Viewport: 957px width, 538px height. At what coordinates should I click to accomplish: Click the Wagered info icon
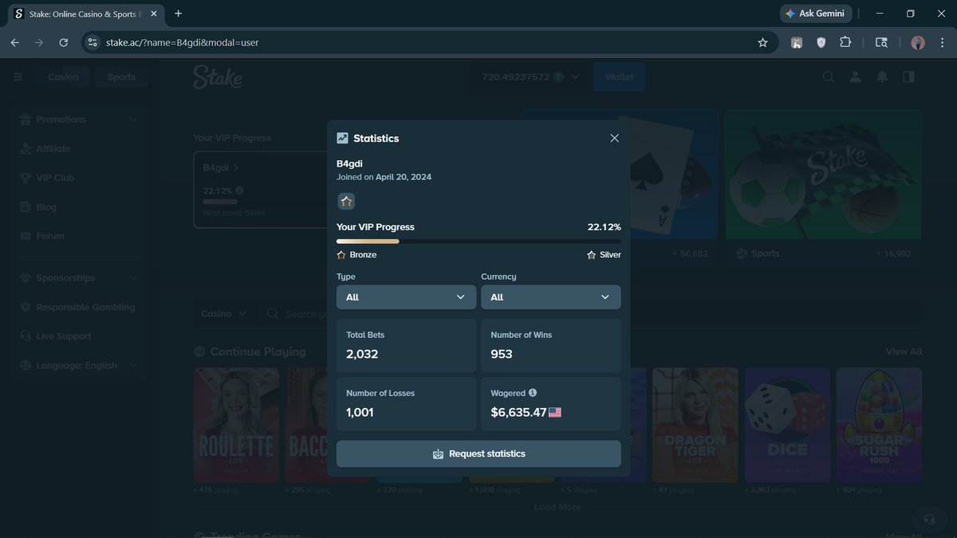pos(533,393)
